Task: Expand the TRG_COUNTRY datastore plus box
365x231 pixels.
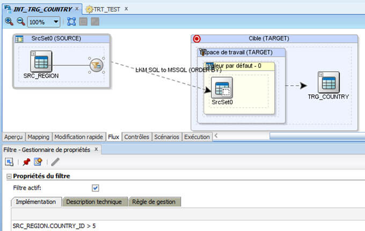Action: click(321, 74)
